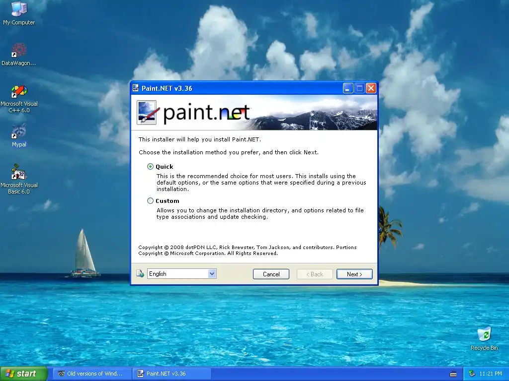Switch to Old versions of Windows taskbar item
509x381 pixels.
tap(92, 374)
